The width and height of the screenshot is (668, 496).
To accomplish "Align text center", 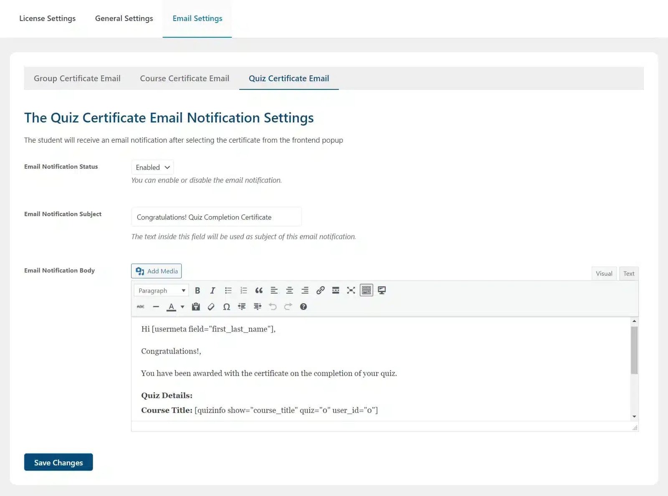I will [289, 290].
